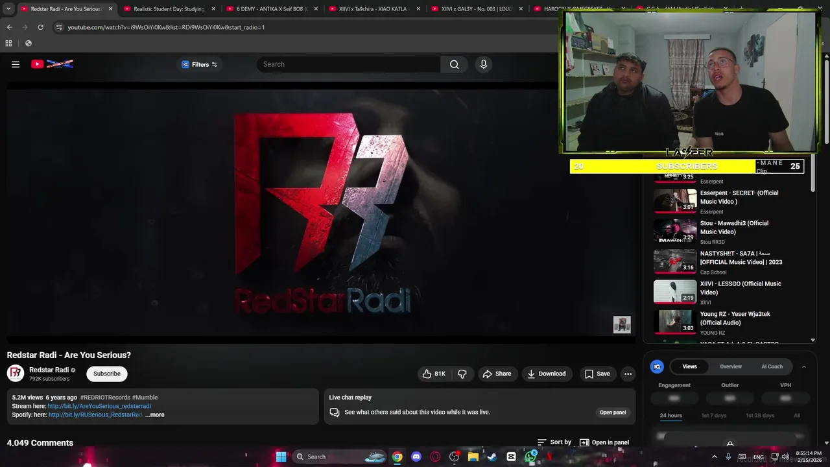Viewport: 830px width, 467px height.
Task: Click the live chat replay icon
Action: tap(335, 412)
